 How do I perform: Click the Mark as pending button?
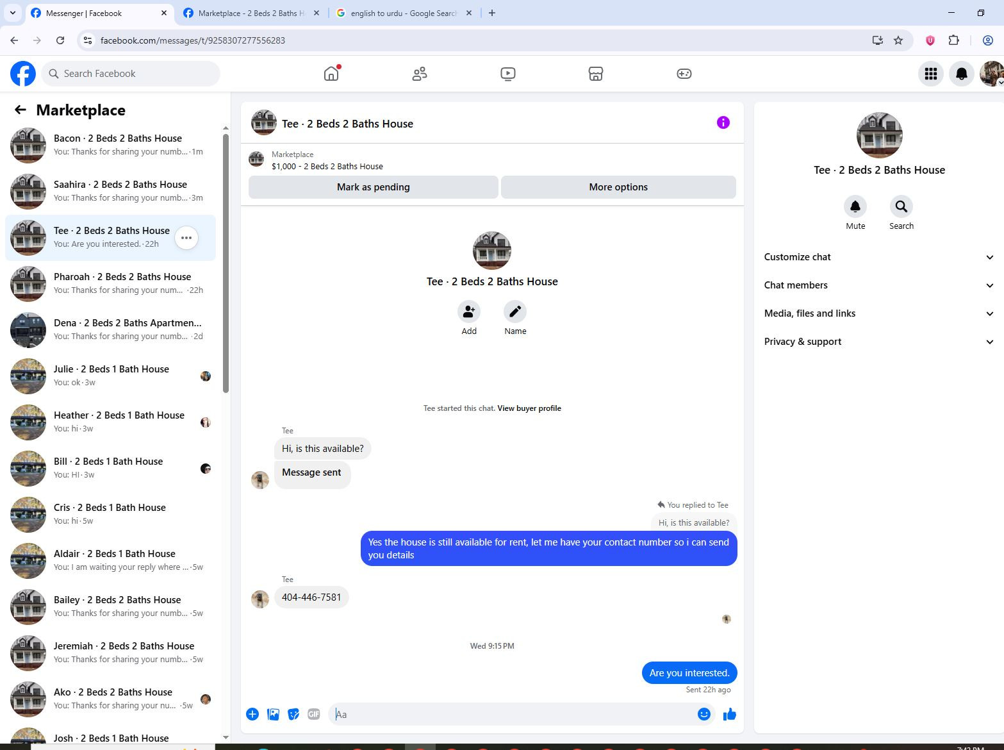[374, 187]
